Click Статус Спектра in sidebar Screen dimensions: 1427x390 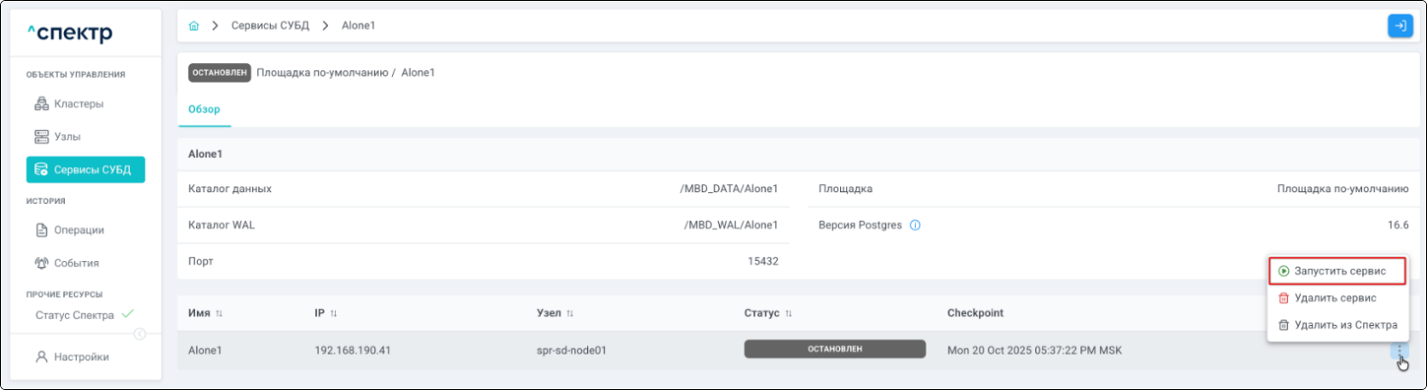click(x=75, y=315)
